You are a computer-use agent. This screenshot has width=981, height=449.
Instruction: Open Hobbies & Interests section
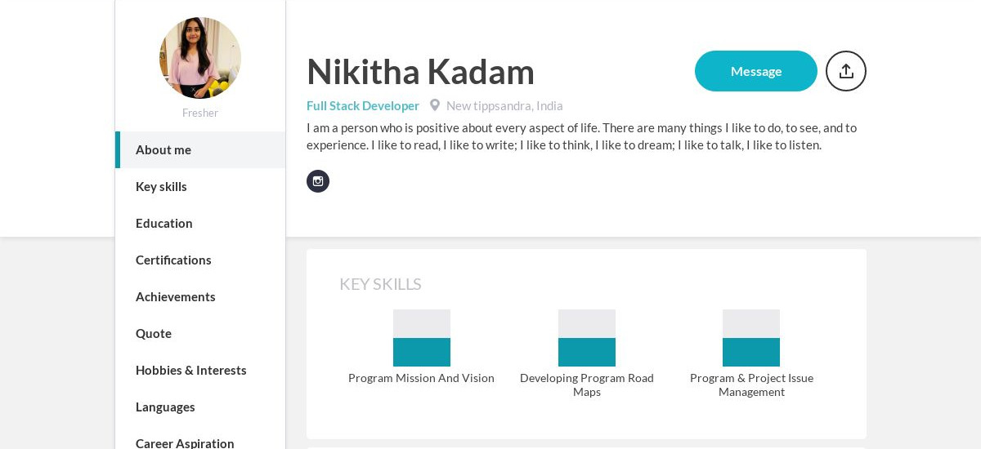click(200, 370)
